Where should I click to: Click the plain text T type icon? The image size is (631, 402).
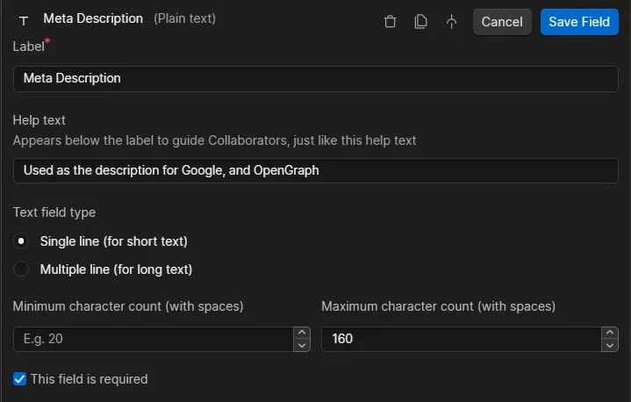tap(24, 20)
